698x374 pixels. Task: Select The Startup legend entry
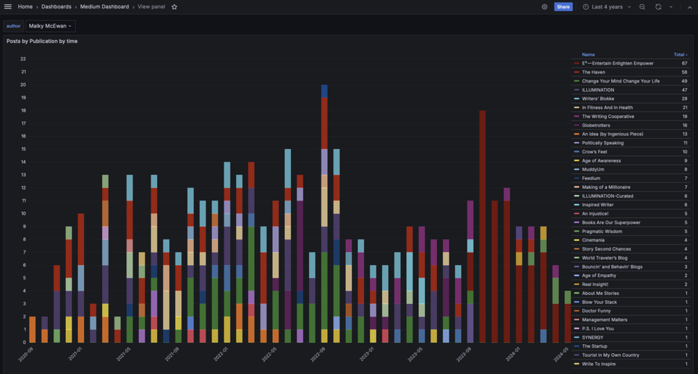click(595, 346)
